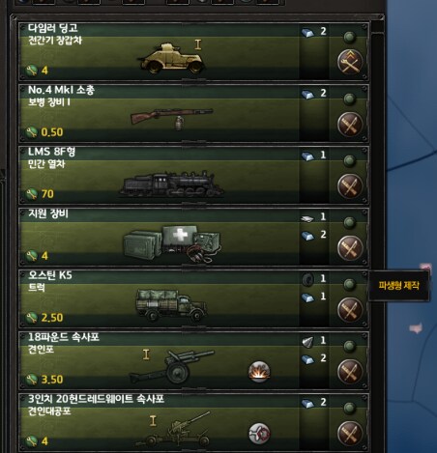
Task: Click the explosion module icon on 견인포 row
Action: [x=259, y=372]
